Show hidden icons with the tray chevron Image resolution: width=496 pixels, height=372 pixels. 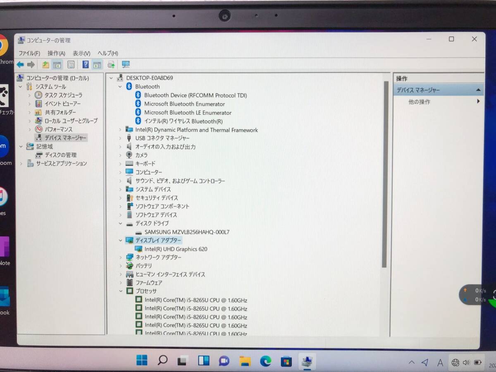(x=411, y=362)
